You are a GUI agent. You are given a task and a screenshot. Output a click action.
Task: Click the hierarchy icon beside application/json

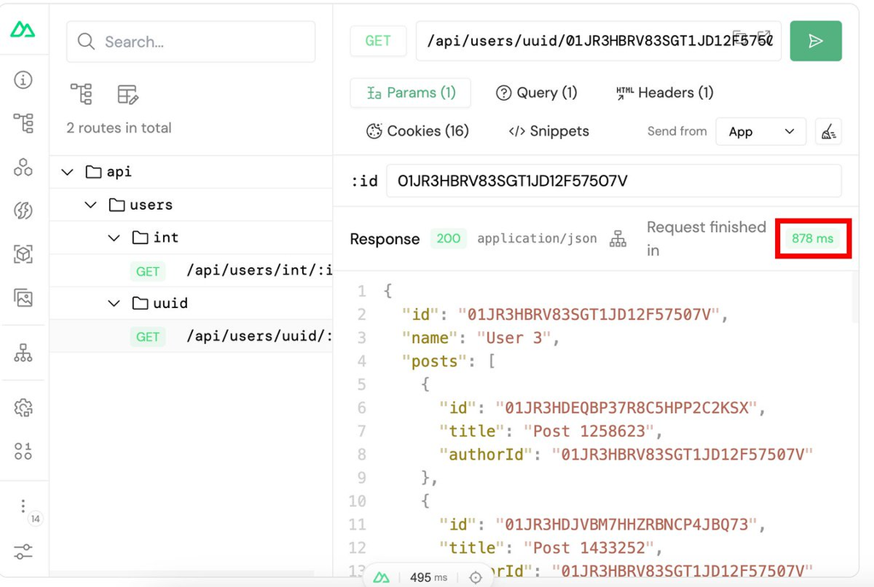tap(618, 238)
